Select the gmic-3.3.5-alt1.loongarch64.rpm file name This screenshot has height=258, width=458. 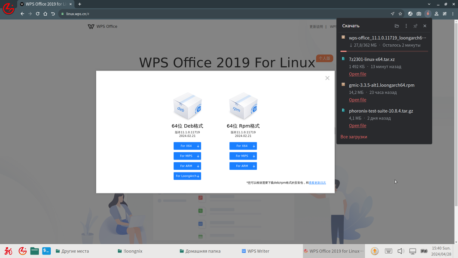[x=382, y=85]
